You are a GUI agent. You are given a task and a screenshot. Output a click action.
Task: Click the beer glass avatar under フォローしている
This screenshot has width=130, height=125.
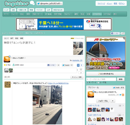(108, 110)
